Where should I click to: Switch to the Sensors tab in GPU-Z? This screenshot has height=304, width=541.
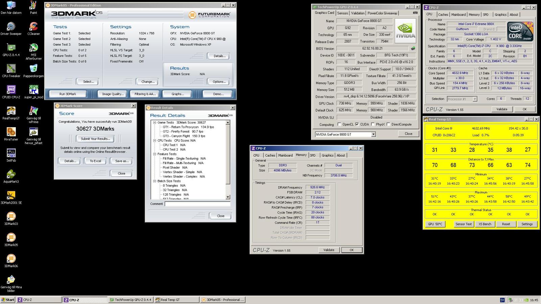[343, 13]
